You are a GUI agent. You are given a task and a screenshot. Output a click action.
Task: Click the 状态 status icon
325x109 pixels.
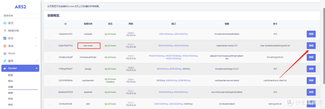(5, 38)
